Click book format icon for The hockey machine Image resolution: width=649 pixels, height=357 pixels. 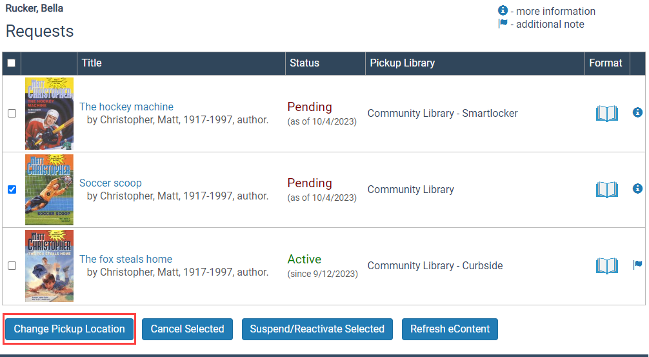606,114
